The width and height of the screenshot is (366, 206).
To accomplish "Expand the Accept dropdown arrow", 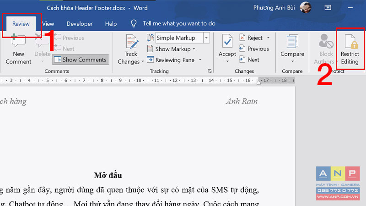I will coord(227,61).
